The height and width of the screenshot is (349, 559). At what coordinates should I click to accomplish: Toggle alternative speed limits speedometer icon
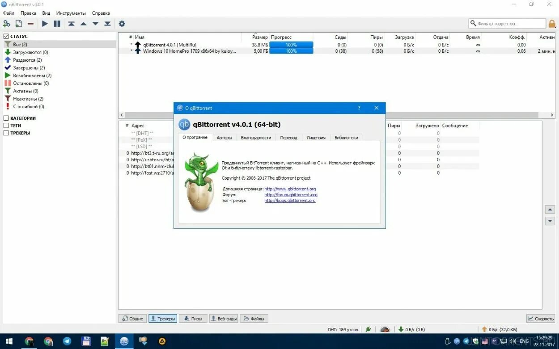point(385,329)
